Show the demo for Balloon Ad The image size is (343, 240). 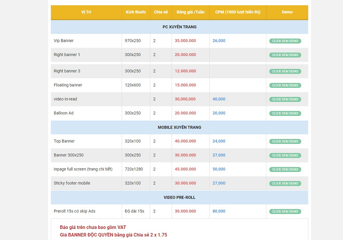[x=285, y=113]
